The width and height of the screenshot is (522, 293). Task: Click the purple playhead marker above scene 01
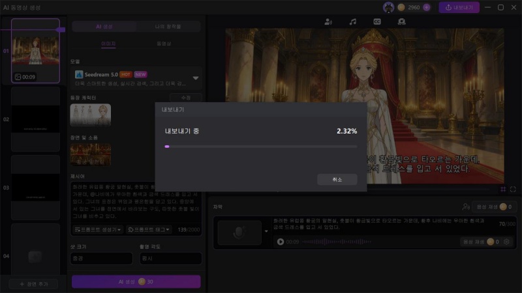point(61,29)
